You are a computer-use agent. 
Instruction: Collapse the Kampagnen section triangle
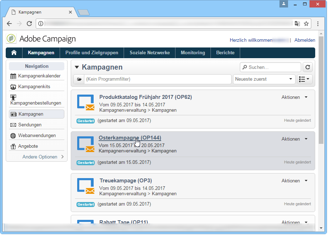(77, 67)
